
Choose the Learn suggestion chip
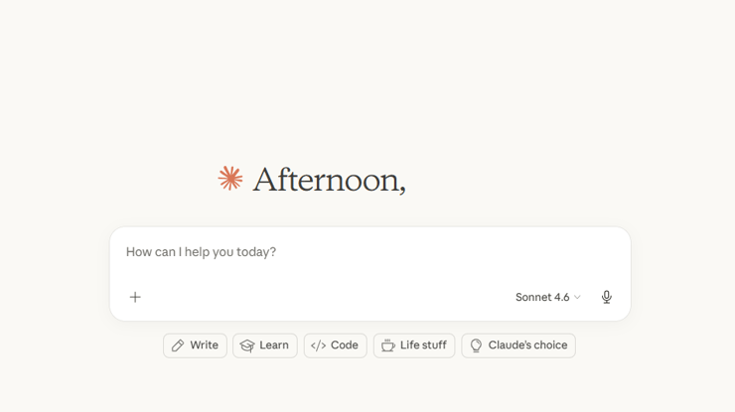coord(265,345)
